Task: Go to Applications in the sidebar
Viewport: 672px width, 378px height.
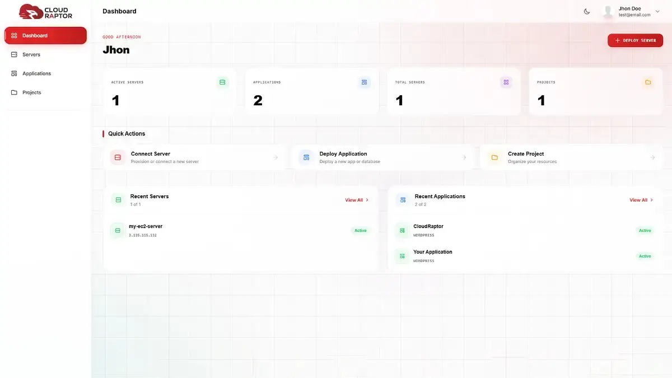Action: (x=36, y=74)
